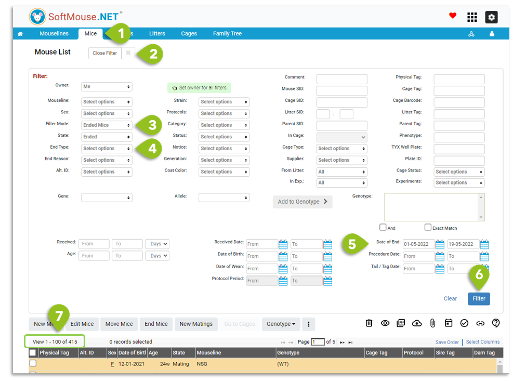The width and height of the screenshot is (513, 381).
Task: Enable the And genotype checkbox
Action: [x=383, y=227]
